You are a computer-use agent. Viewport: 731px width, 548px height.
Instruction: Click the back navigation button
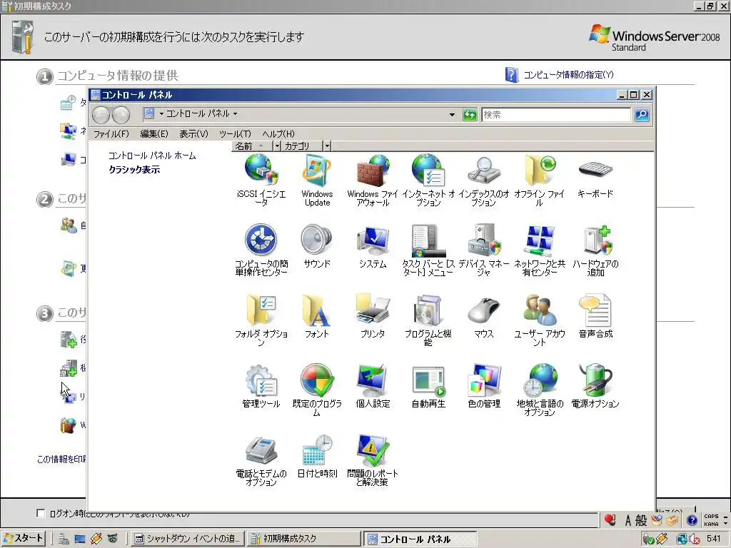click(x=101, y=115)
